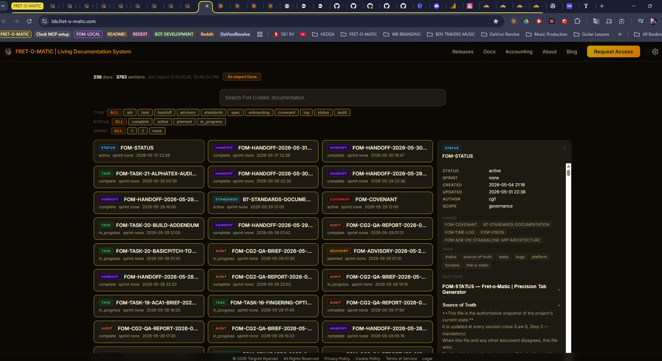662x361 pixels.
Task: Switch to the Discord browser tab
Action: [437, 6]
